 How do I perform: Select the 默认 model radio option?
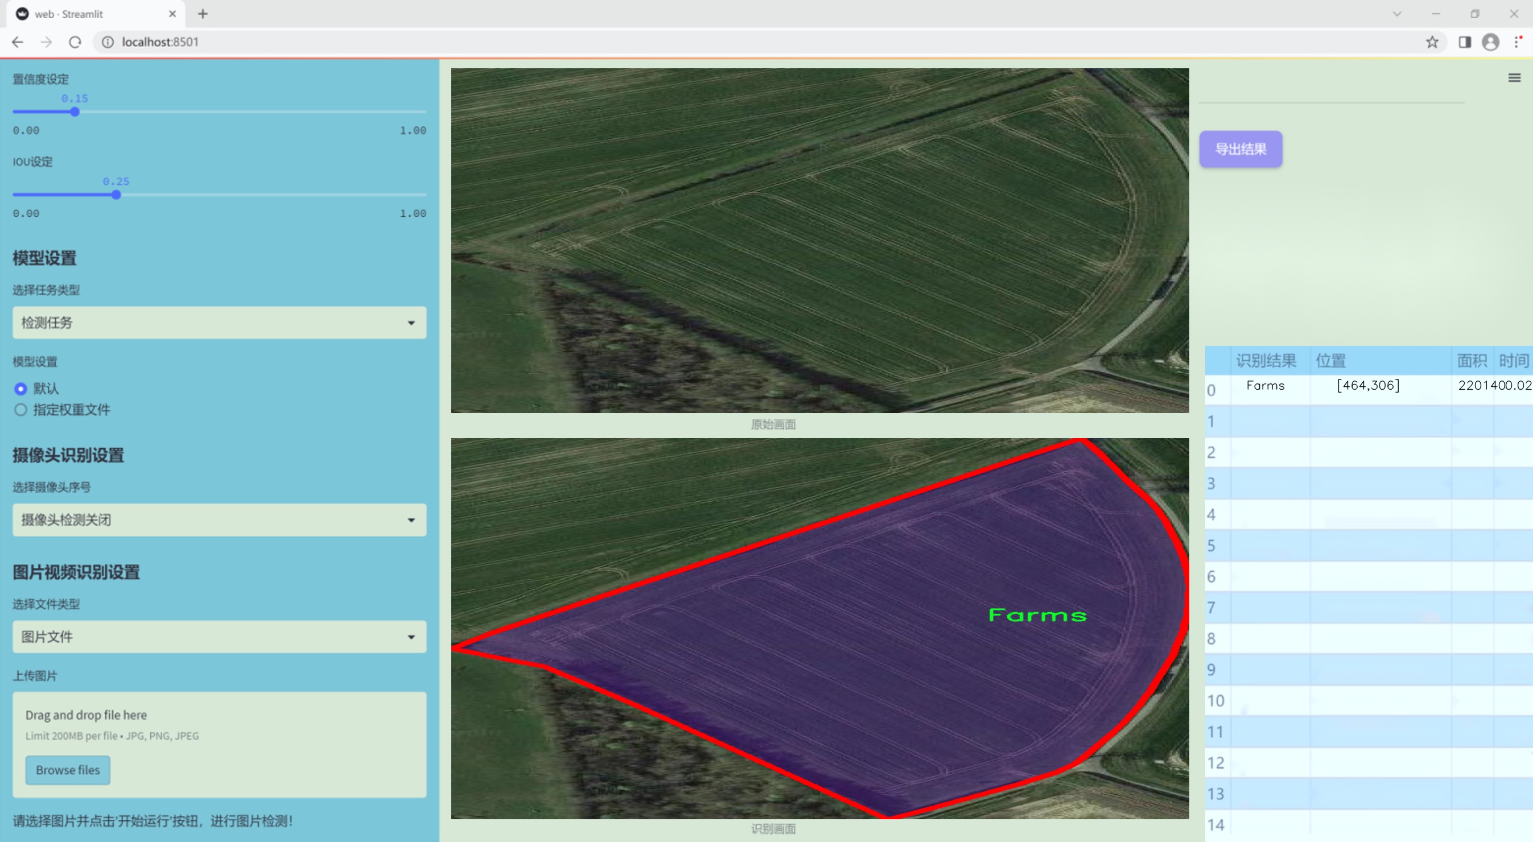(x=21, y=389)
